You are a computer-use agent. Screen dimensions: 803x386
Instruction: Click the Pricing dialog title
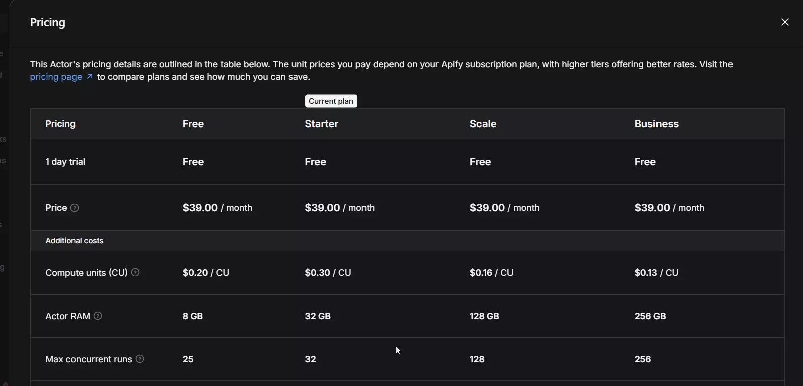[48, 22]
